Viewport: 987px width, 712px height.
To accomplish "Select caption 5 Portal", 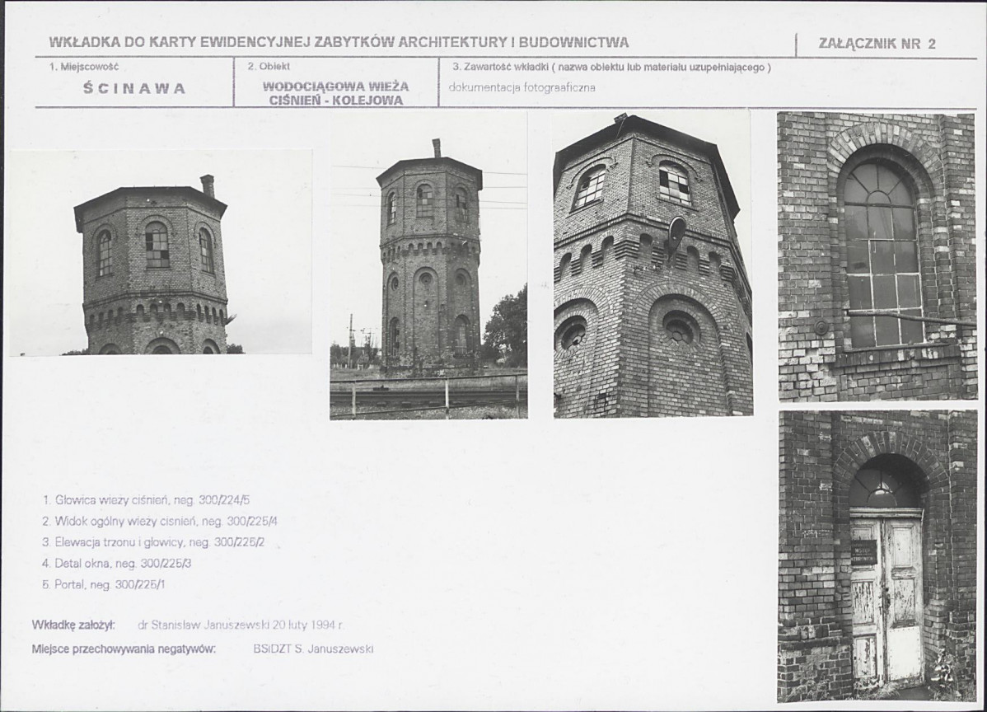I will coord(103,584).
